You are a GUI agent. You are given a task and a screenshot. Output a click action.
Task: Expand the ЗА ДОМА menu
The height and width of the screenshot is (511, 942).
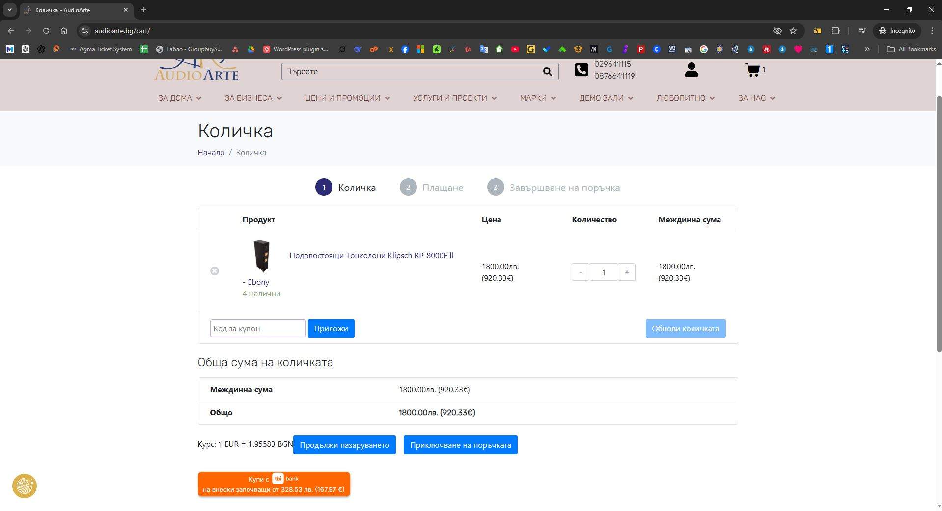180,98
